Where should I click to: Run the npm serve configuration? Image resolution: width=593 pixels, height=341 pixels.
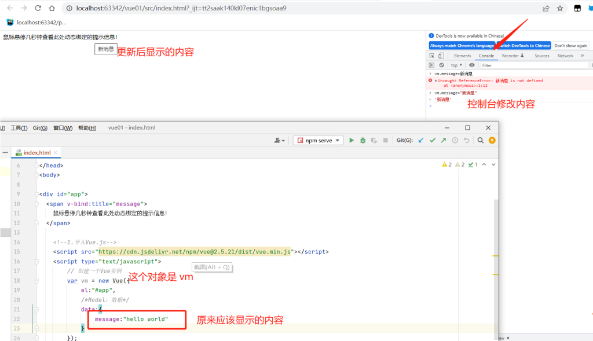[352, 140]
